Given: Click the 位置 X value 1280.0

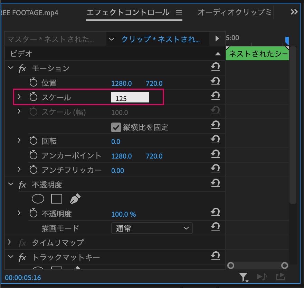Looking at the screenshot, I should coord(122,83).
